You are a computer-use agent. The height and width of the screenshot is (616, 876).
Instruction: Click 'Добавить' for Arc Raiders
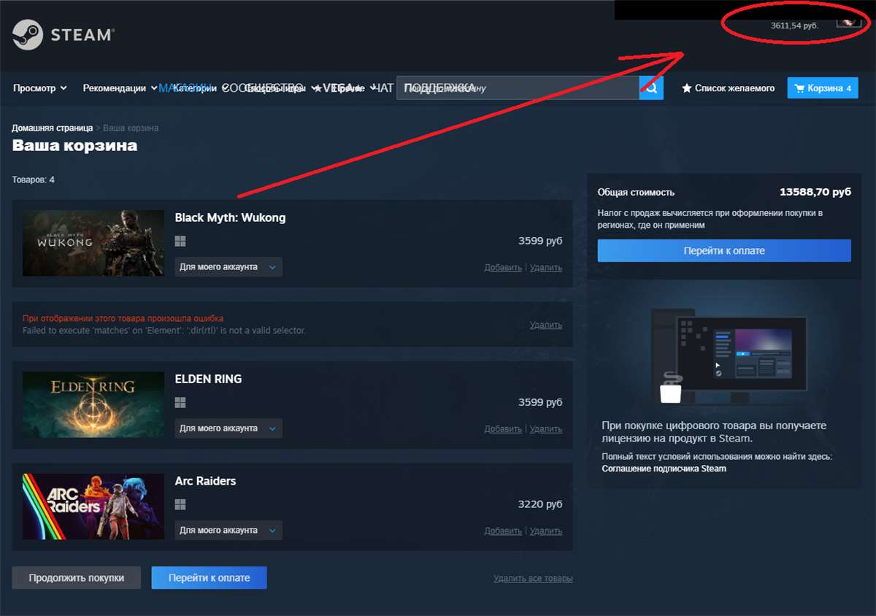pos(503,531)
